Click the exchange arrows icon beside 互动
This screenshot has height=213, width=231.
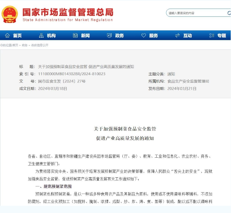(x=177, y=36)
